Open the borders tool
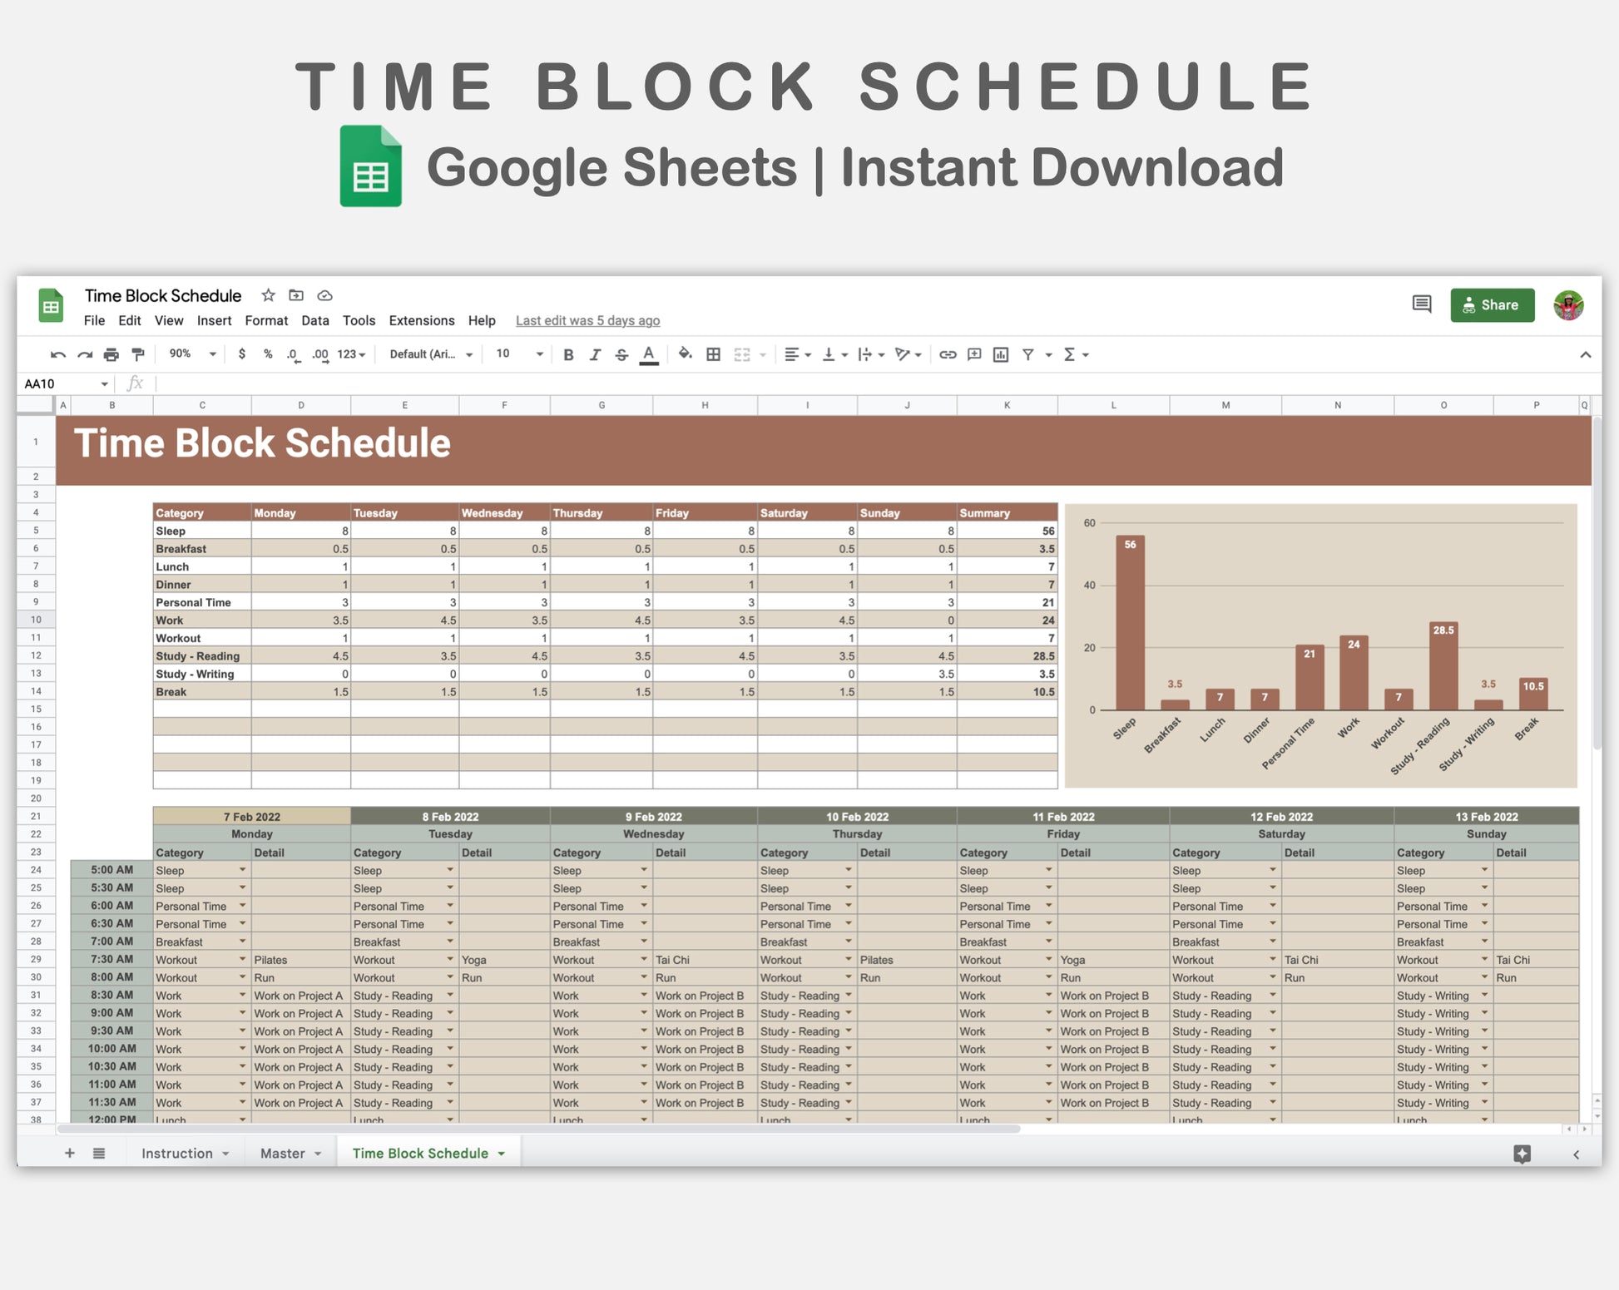 pyautogui.click(x=713, y=354)
